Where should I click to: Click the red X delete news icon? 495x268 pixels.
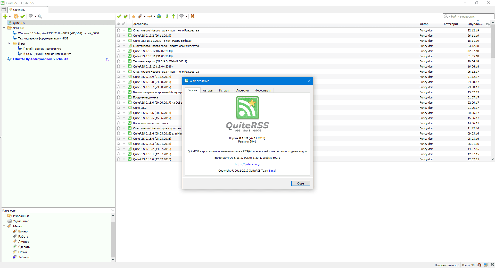pos(193,16)
